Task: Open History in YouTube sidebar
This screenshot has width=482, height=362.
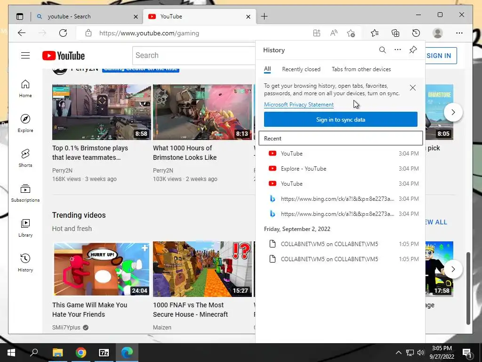Action: [x=25, y=263]
